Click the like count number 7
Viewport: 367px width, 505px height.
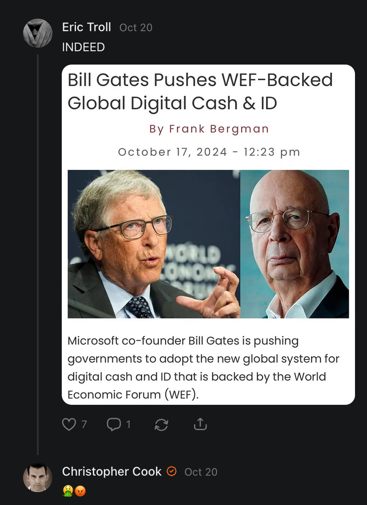point(84,424)
